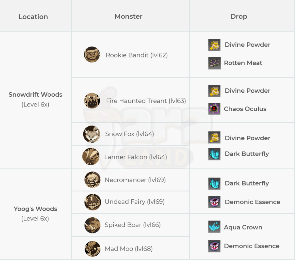Click the Chaos Oculus drop icon

214,109
